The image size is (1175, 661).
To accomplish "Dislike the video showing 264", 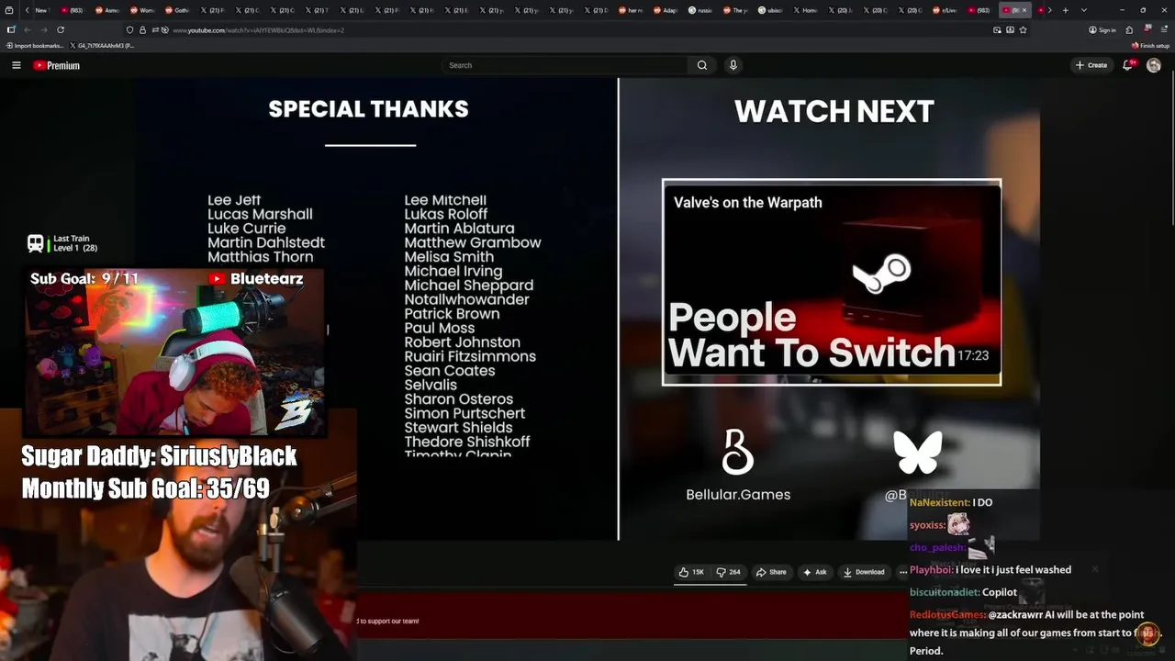I will tap(729, 572).
